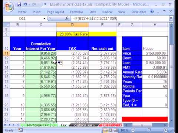Click the Auto Fill Options smart tag
The height and width of the screenshot is (133, 178).
60,63
